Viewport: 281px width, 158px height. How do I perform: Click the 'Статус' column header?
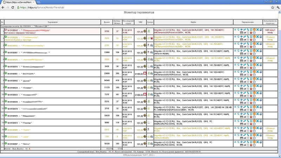pyautogui.click(x=150, y=22)
